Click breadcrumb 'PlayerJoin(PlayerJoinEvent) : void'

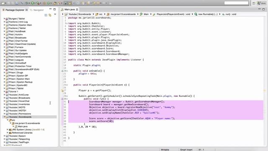(173, 14)
